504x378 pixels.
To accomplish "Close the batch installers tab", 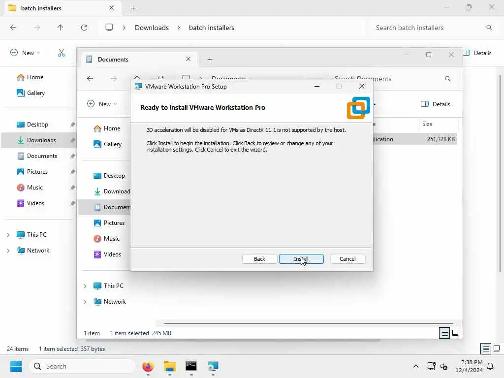I will [112, 8].
